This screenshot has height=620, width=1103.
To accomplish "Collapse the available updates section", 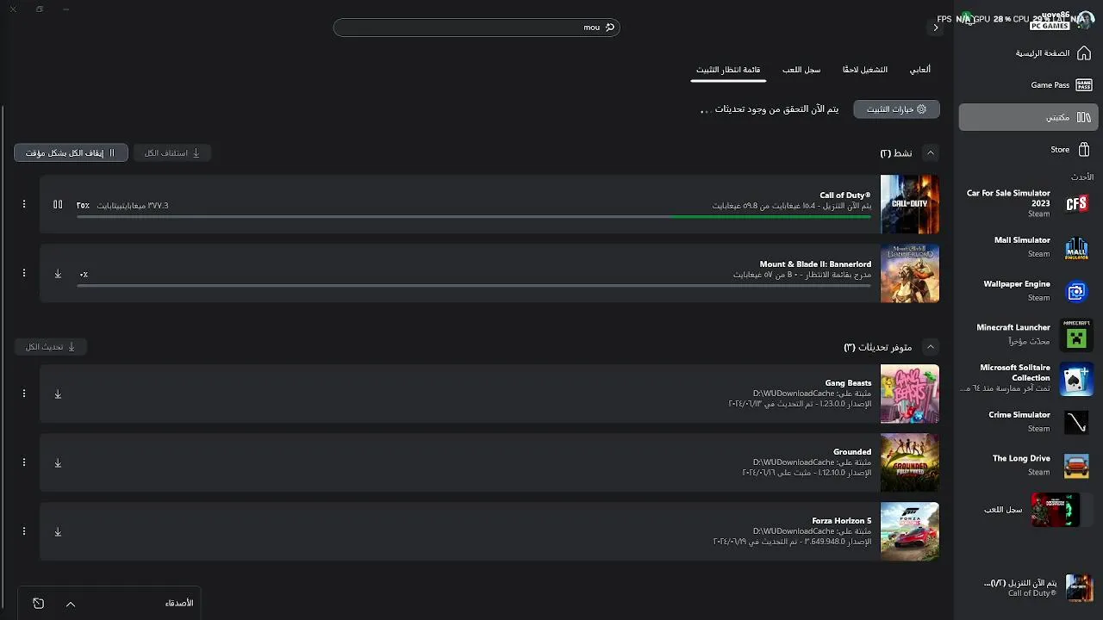I will [x=930, y=346].
